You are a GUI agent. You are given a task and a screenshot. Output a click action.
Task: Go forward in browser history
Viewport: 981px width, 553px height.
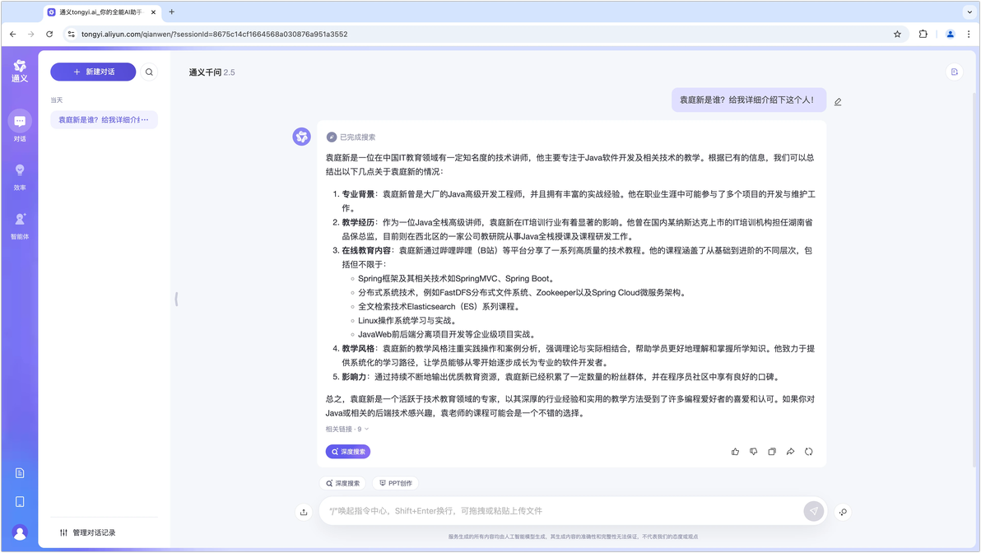30,35
